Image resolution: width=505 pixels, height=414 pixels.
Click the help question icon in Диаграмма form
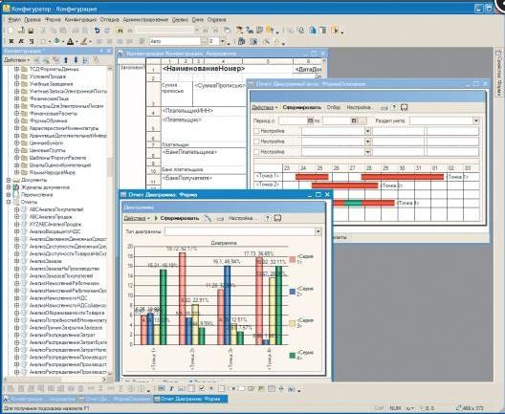coord(267,218)
